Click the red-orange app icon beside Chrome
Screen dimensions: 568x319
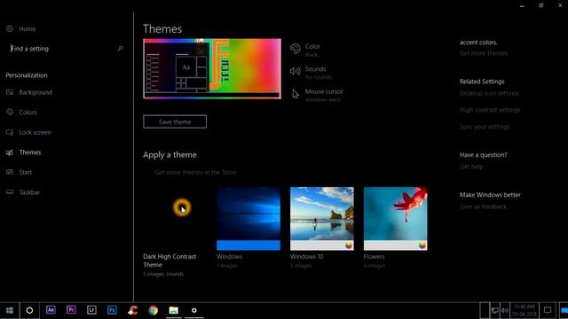click(132, 310)
